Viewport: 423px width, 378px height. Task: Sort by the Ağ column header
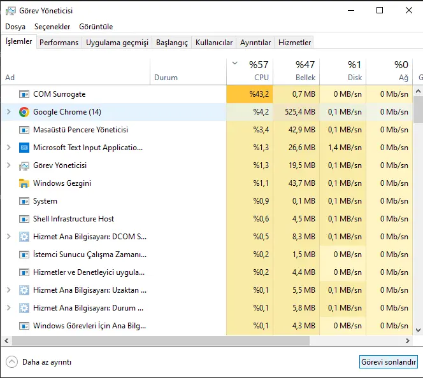pyautogui.click(x=389, y=71)
